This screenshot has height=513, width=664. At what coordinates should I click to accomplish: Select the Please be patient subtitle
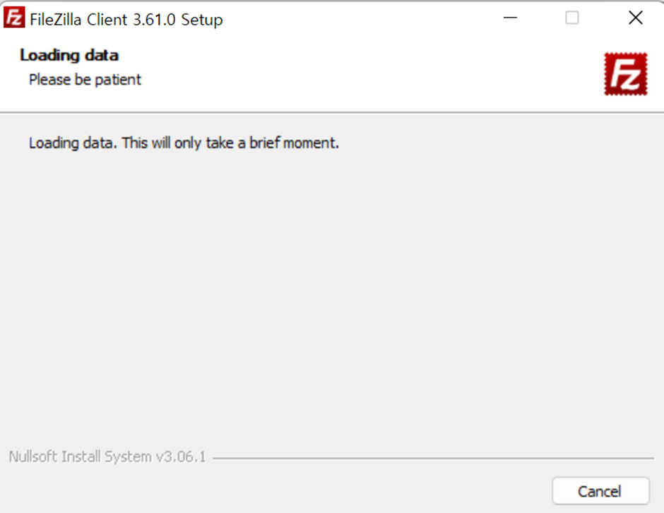click(84, 80)
